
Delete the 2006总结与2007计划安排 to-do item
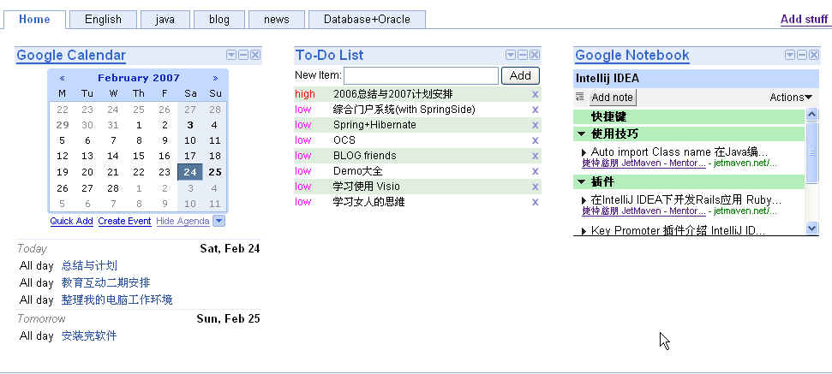click(x=535, y=94)
